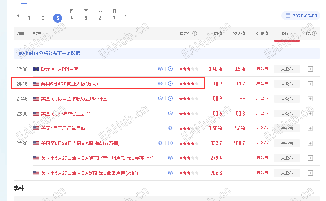Open 美国4月工厂订单月率 link
Viewport: 326px width, 201px height.
click(63, 128)
